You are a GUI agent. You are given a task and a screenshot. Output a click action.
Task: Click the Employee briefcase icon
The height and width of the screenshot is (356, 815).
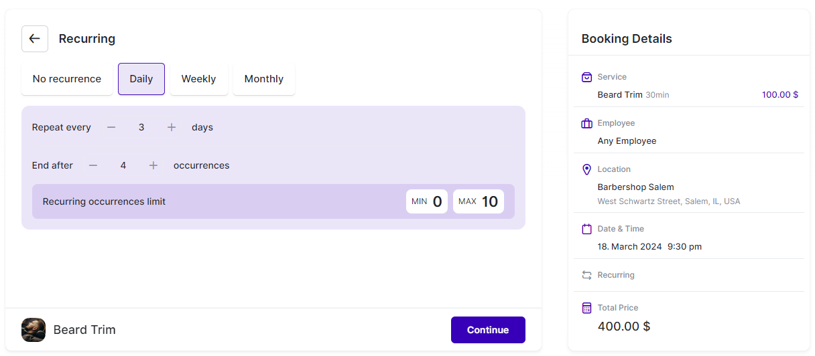click(587, 123)
